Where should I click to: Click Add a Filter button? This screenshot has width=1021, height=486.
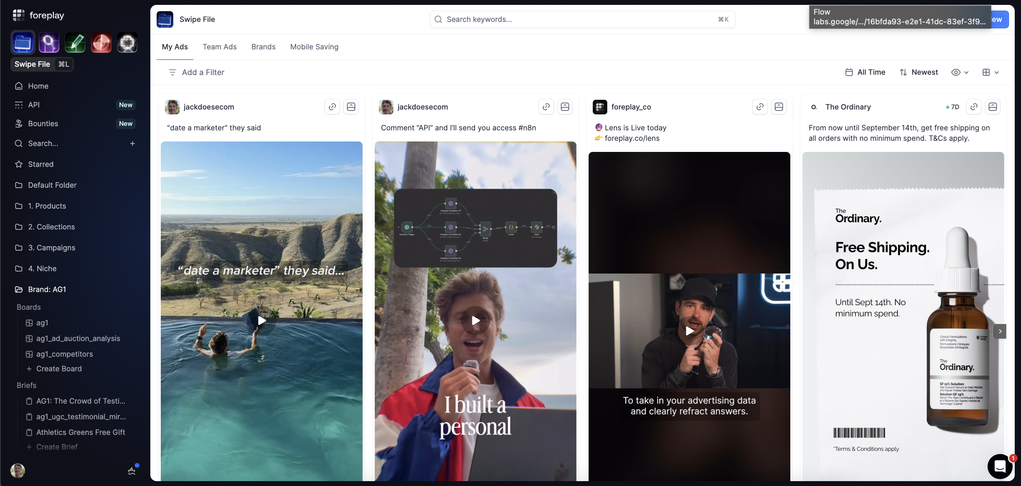click(197, 72)
